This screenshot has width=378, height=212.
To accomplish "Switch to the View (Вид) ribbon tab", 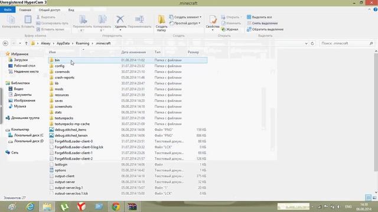I will 71,10.
